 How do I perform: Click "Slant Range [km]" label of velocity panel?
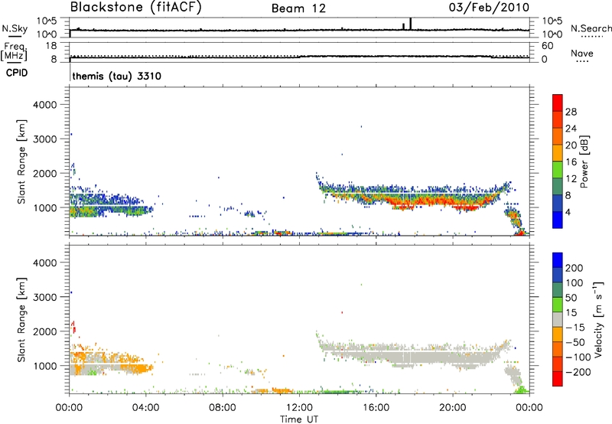click(x=21, y=319)
